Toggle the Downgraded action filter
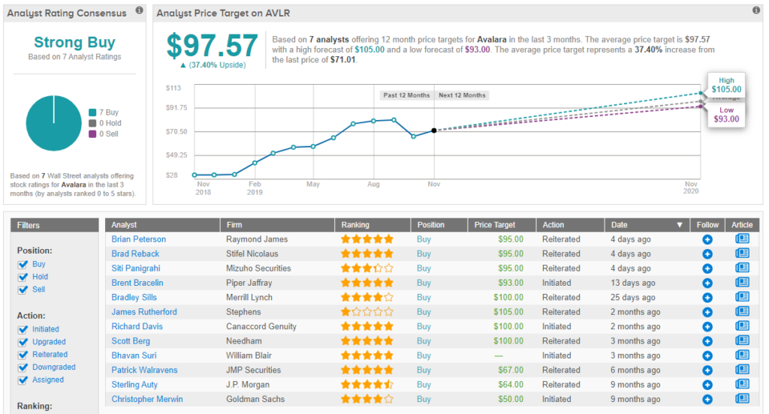This screenshot has height=414, width=769. 23,368
